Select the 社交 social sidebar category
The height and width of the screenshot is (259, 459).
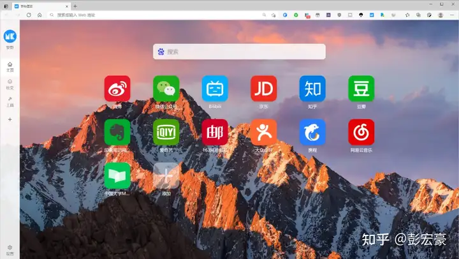(x=10, y=84)
